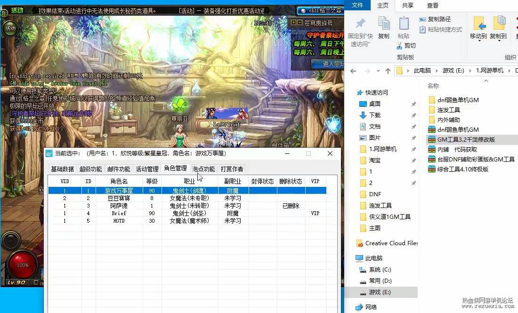The height and width of the screenshot is (313, 518).
Task: Click the 活动 round icon in game
Action: pos(10,29)
